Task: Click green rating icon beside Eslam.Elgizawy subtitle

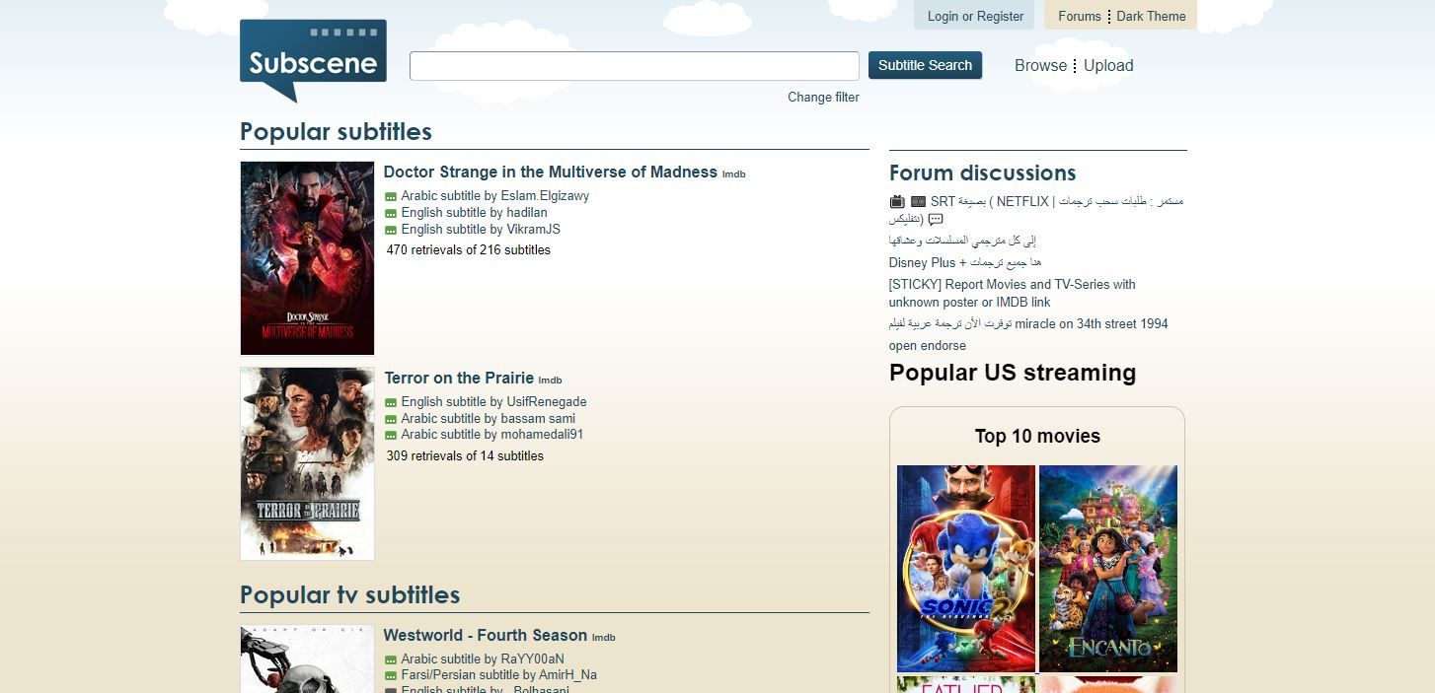Action: pyautogui.click(x=391, y=197)
